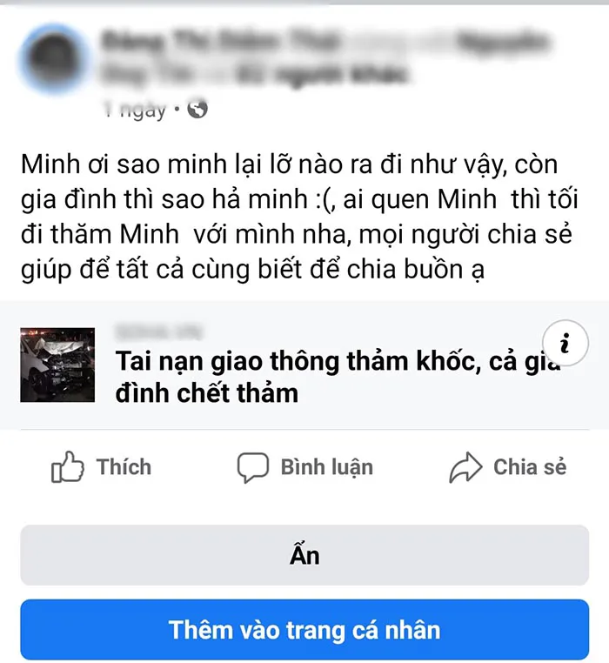The width and height of the screenshot is (609, 663).
Task: Select the post text starting 'Minh ơi sao minh'
Action: coord(299,217)
